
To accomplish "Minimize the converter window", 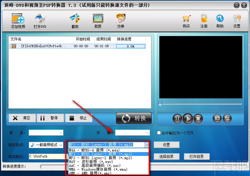I will click(237, 5).
